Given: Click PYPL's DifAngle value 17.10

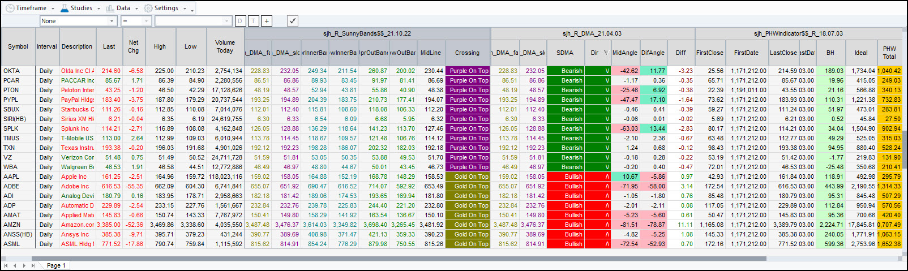Looking at the screenshot, I should pyautogui.click(x=653, y=100).
